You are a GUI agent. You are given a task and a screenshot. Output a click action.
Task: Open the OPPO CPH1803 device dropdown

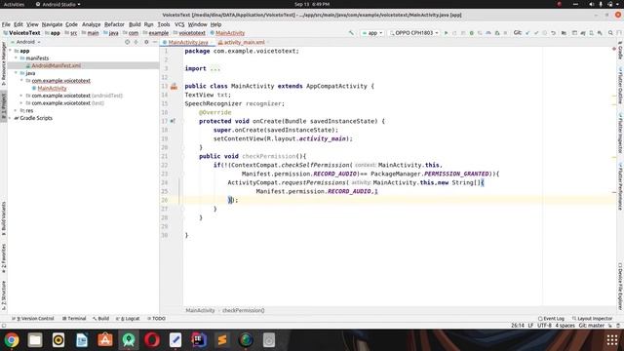click(x=414, y=33)
